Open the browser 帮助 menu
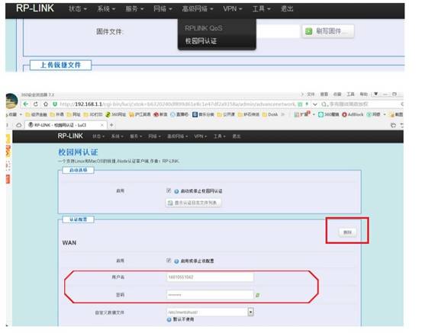This screenshot has width=422, height=333. point(363,94)
